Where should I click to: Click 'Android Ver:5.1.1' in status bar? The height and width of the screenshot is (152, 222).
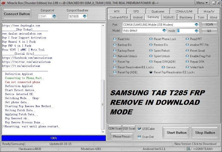[154, 149]
